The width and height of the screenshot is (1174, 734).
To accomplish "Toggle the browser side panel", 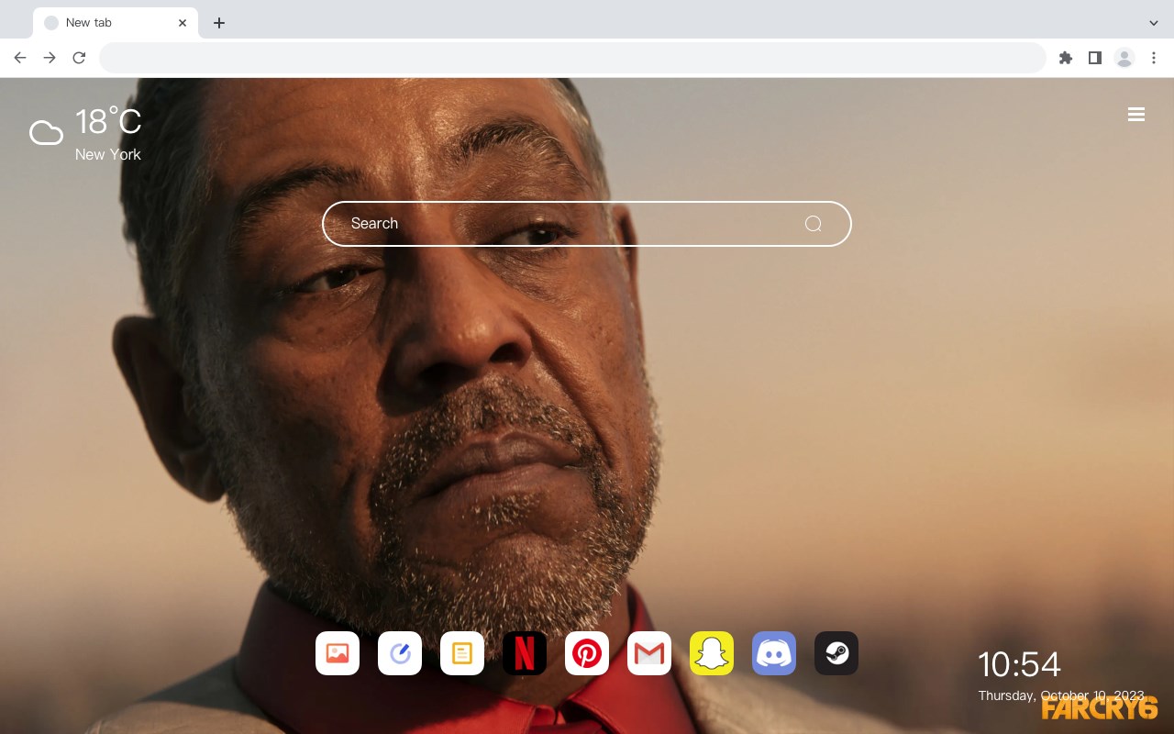I will [x=1094, y=58].
